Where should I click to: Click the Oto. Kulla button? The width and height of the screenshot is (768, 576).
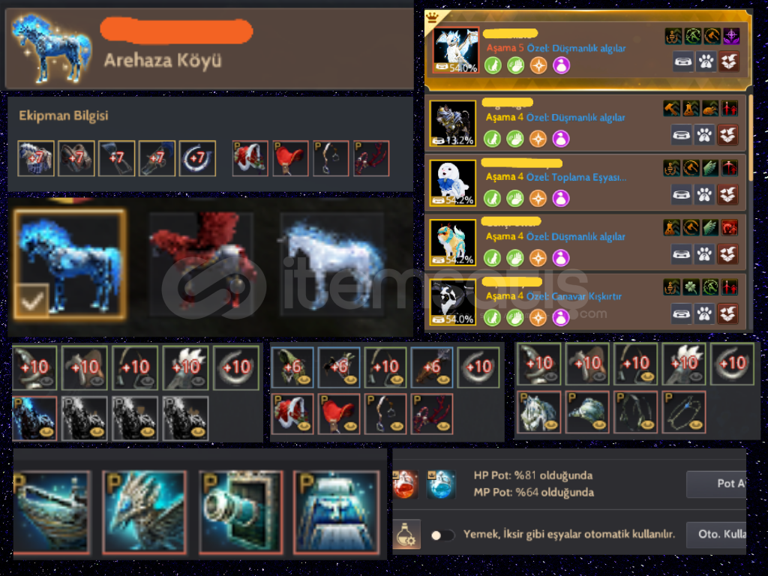click(717, 534)
